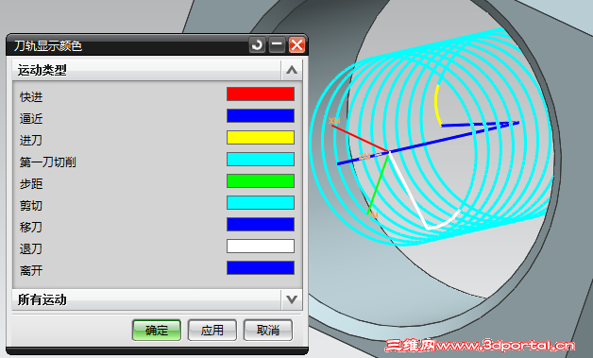
Task: Click the 退刀 label
Action: pyautogui.click(x=31, y=249)
